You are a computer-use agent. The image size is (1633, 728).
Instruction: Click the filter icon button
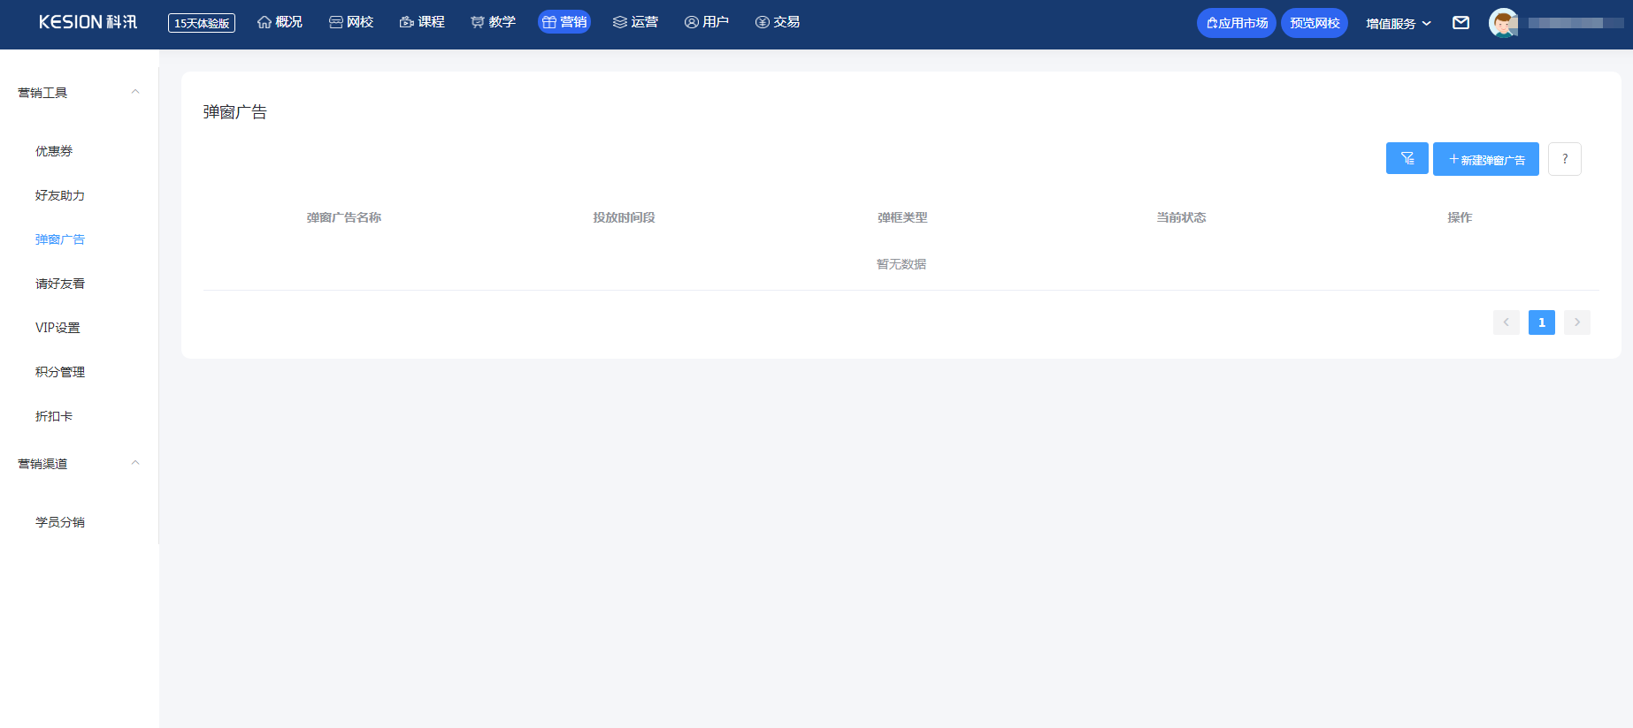pos(1407,158)
